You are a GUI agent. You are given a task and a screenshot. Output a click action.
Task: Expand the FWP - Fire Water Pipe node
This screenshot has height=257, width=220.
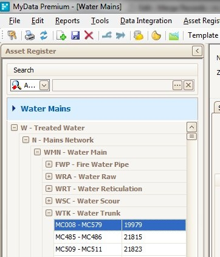click(49, 164)
